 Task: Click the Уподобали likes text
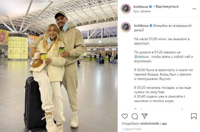131,123
